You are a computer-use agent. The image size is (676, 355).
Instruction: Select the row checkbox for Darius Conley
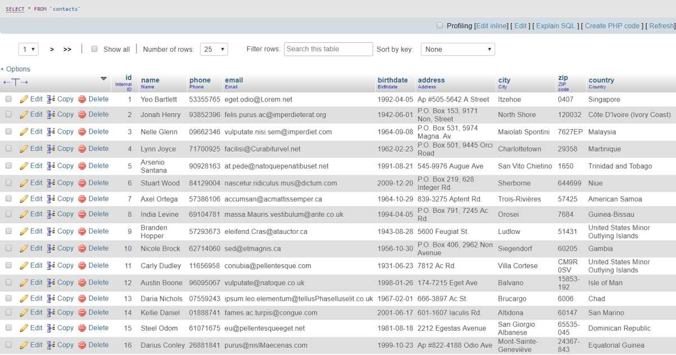(8, 345)
